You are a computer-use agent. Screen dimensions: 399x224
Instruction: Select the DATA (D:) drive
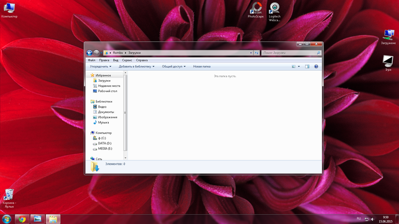click(x=105, y=143)
